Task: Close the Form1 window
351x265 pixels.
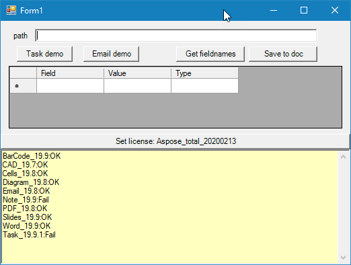Action: tap(335, 10)
